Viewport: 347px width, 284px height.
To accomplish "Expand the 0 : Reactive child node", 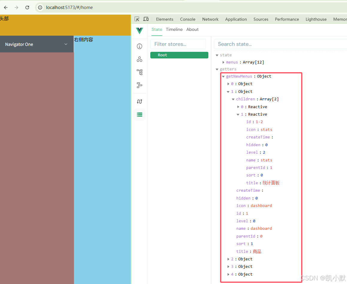I will click(x=238, y=107).
